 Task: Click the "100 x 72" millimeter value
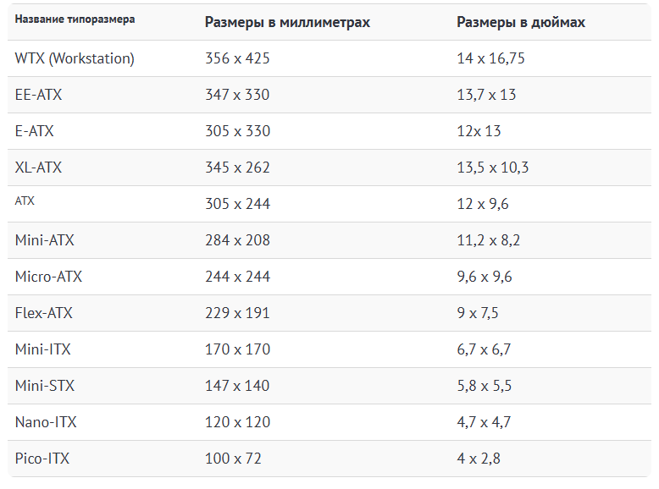[233, 459]
